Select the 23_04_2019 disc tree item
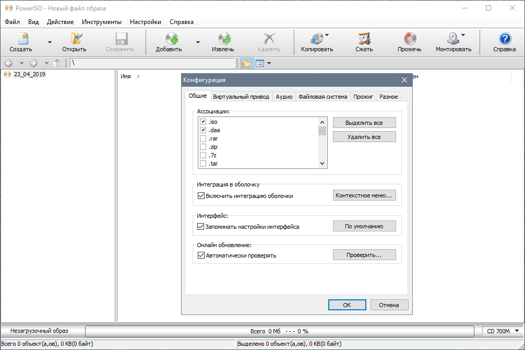 coord(29,74)
